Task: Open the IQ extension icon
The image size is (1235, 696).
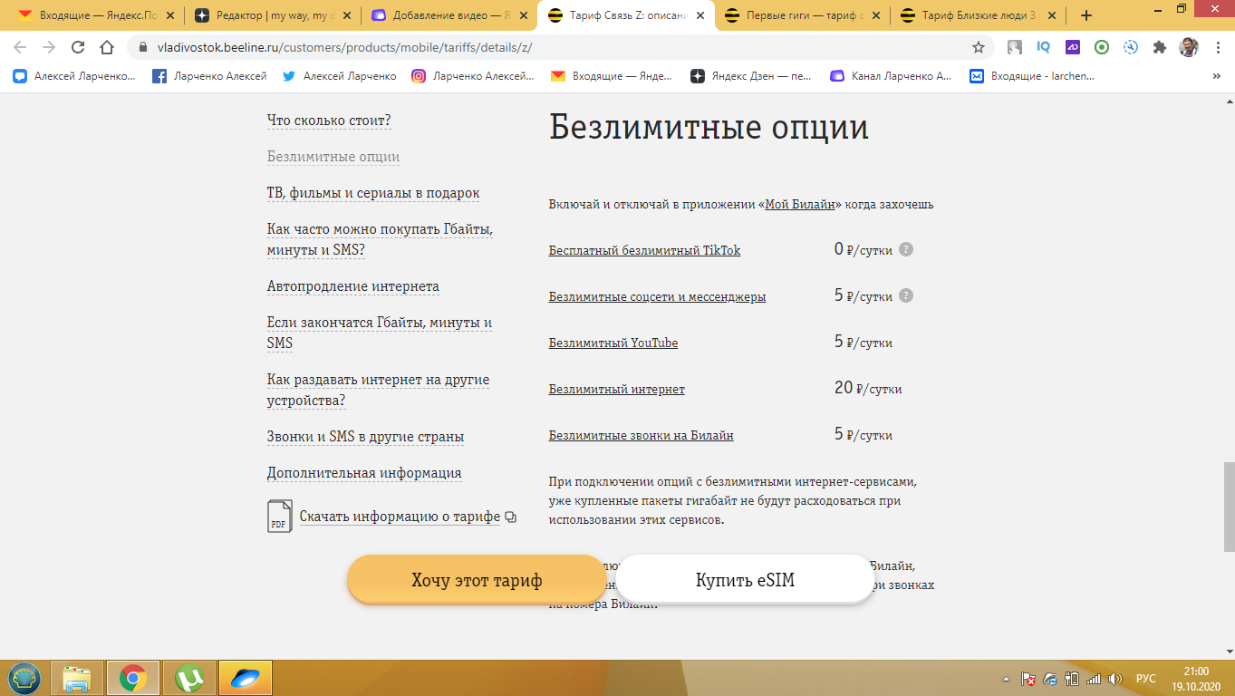Action: click(1044, 47)
